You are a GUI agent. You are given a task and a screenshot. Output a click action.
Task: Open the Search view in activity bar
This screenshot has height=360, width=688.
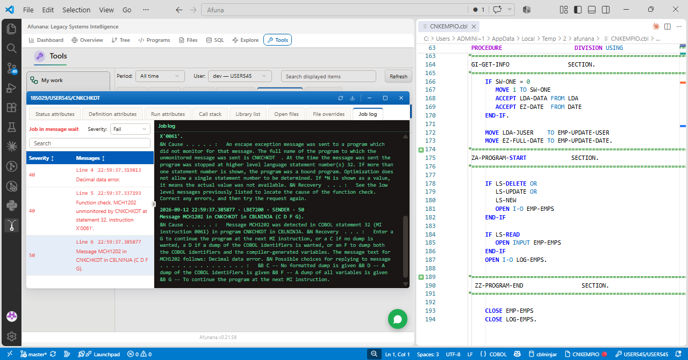pyautogui.click(x=11, y=48)
